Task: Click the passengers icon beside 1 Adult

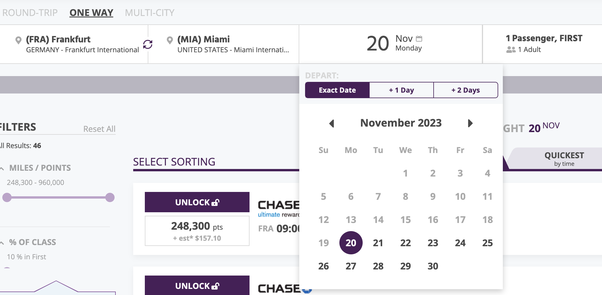Action: point(511,50)
